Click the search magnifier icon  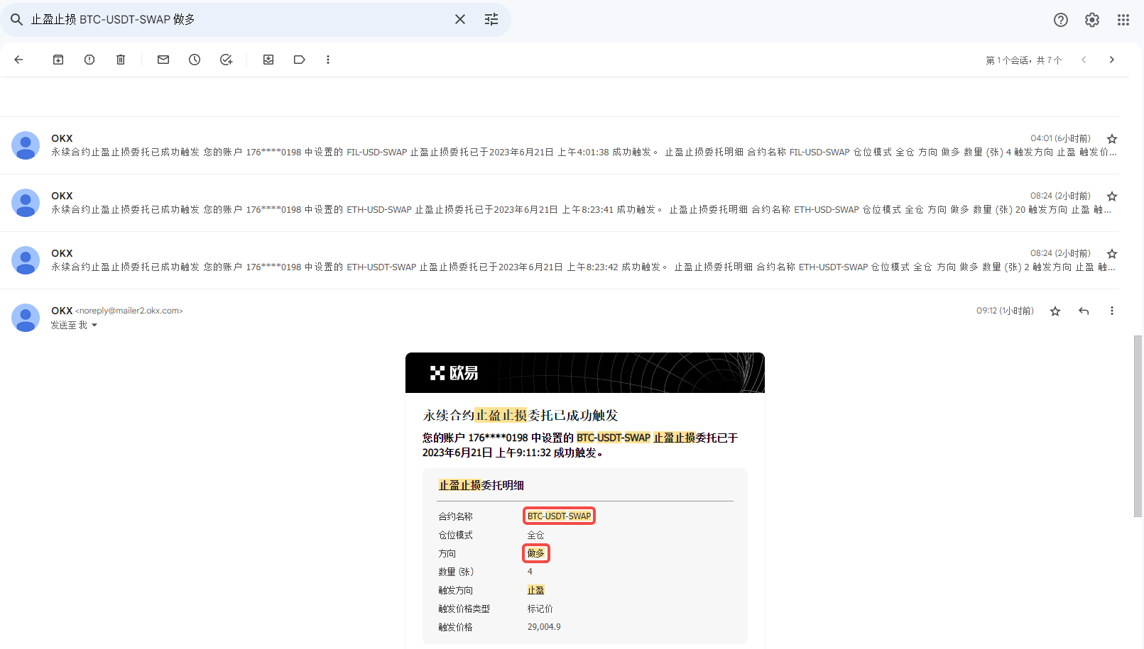coord(16,19)
